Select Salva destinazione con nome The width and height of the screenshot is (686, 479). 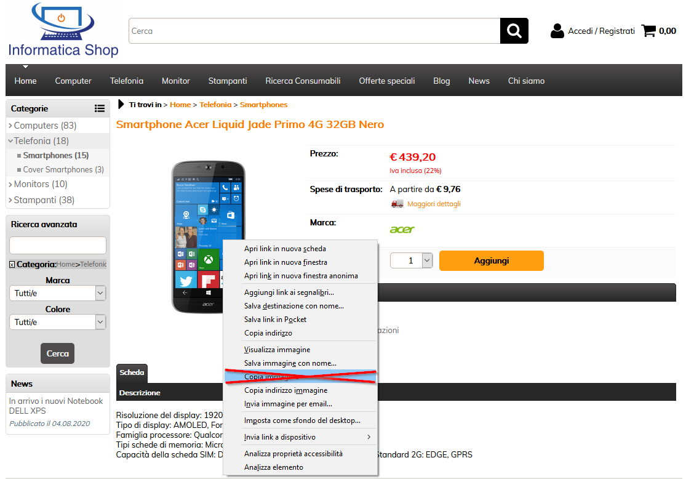(x=300, y=306)
